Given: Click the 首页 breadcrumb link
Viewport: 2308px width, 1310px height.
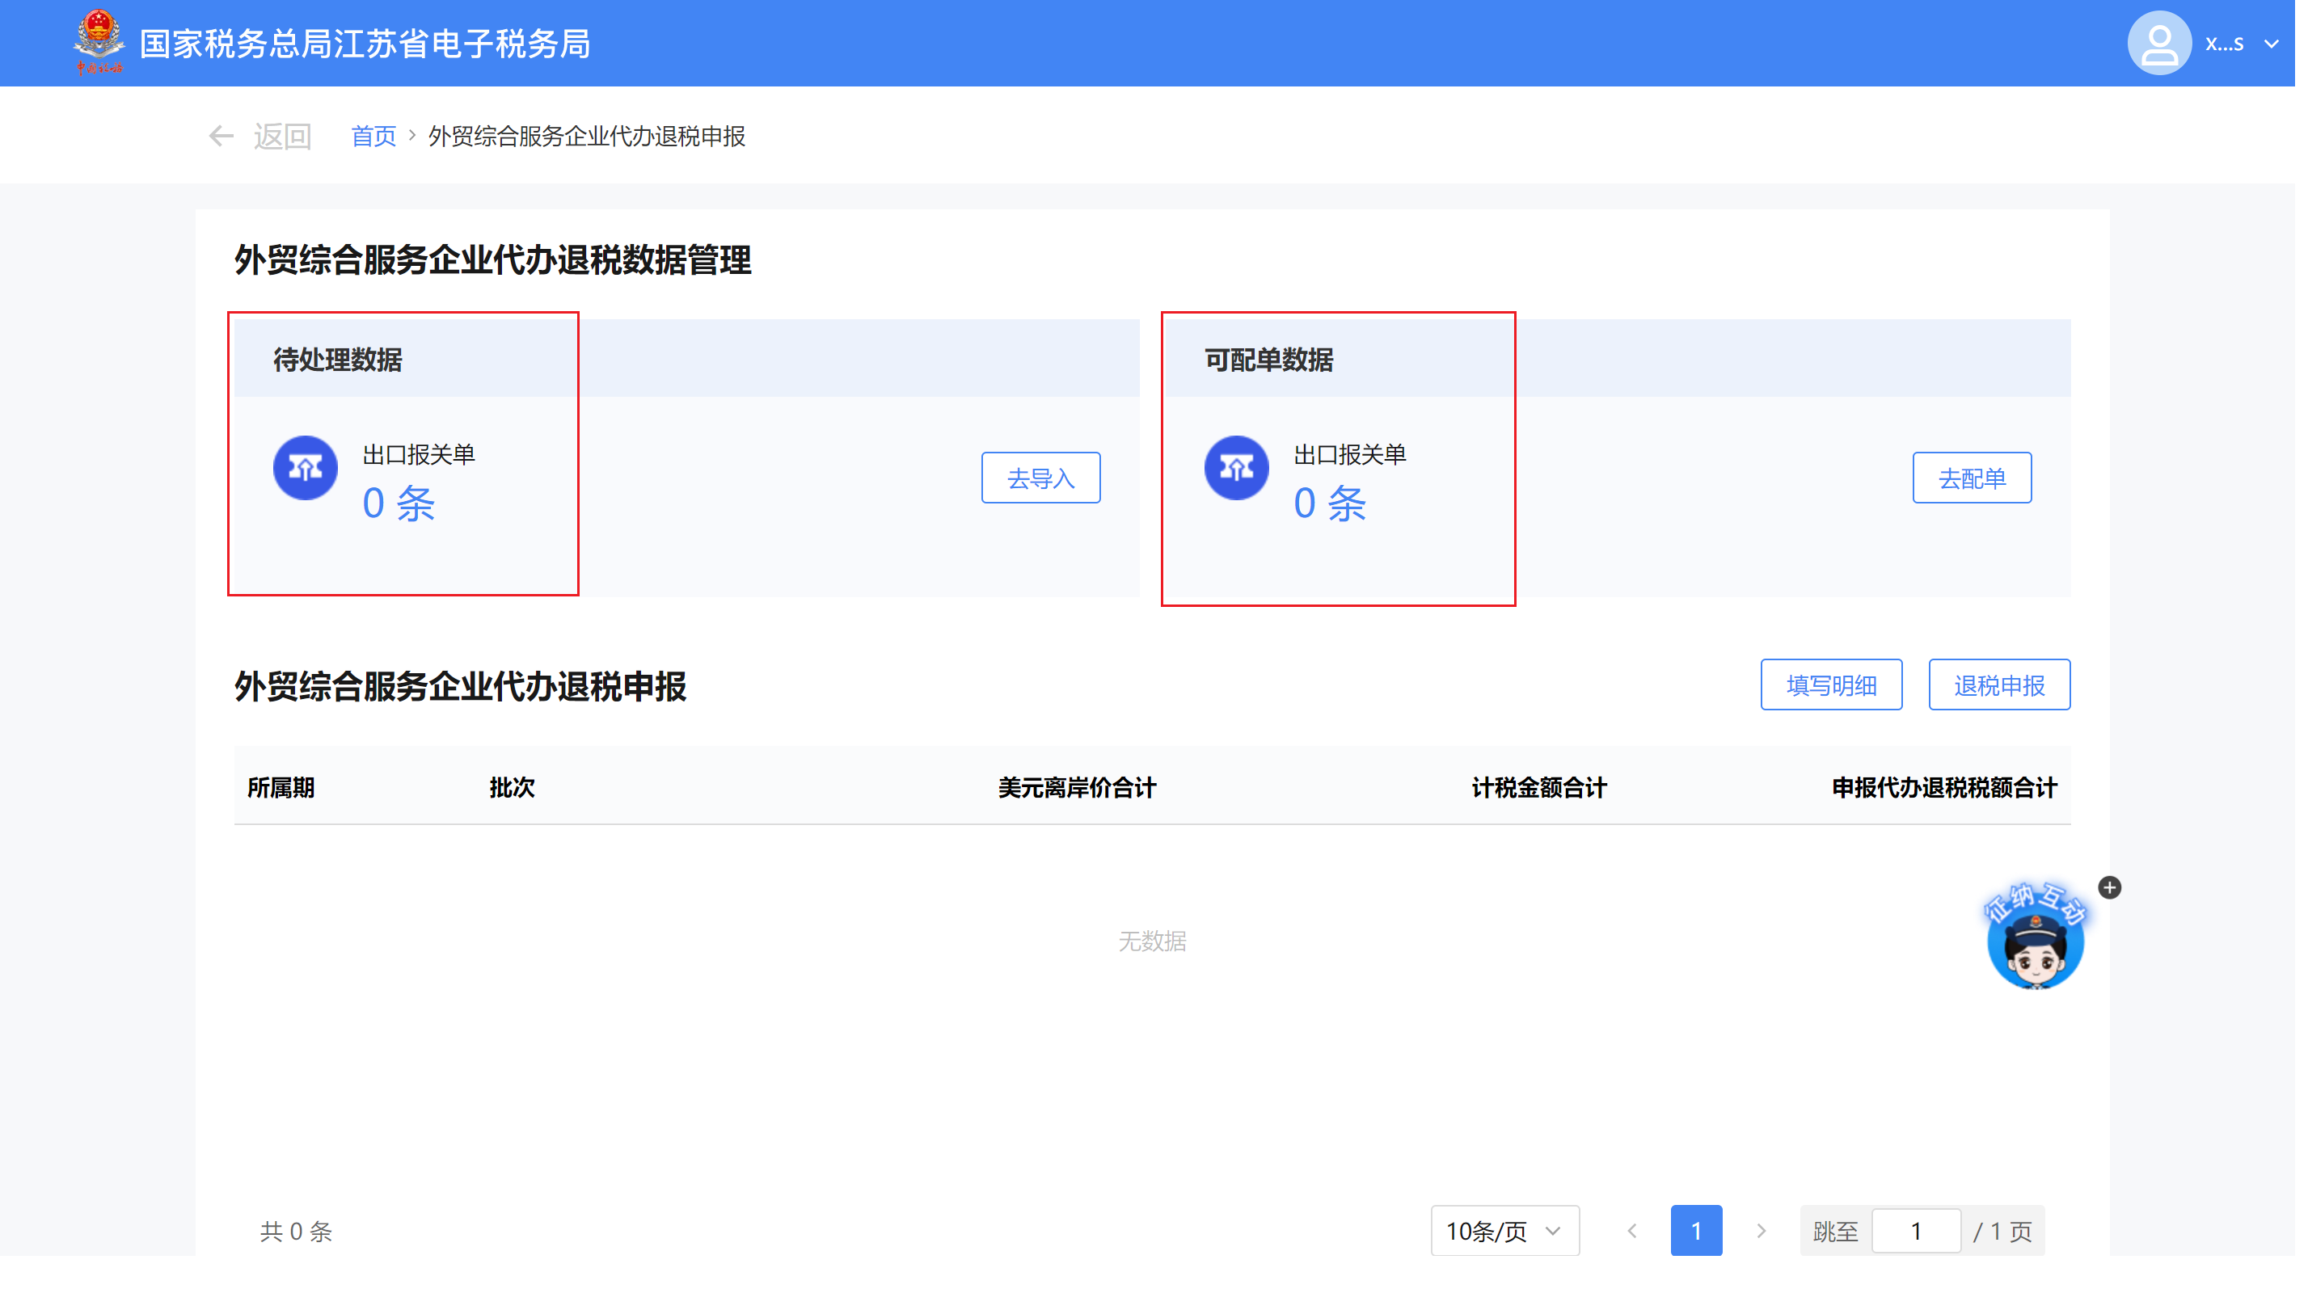Looking at the screenshot, I should click(x=373, y=137).
